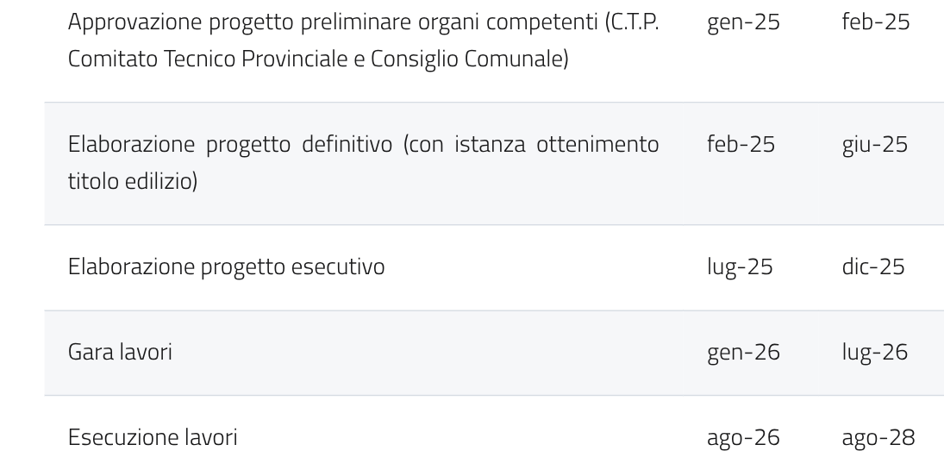
Task: Click the giu-25 end date cell
Action: tap(874, 145)
